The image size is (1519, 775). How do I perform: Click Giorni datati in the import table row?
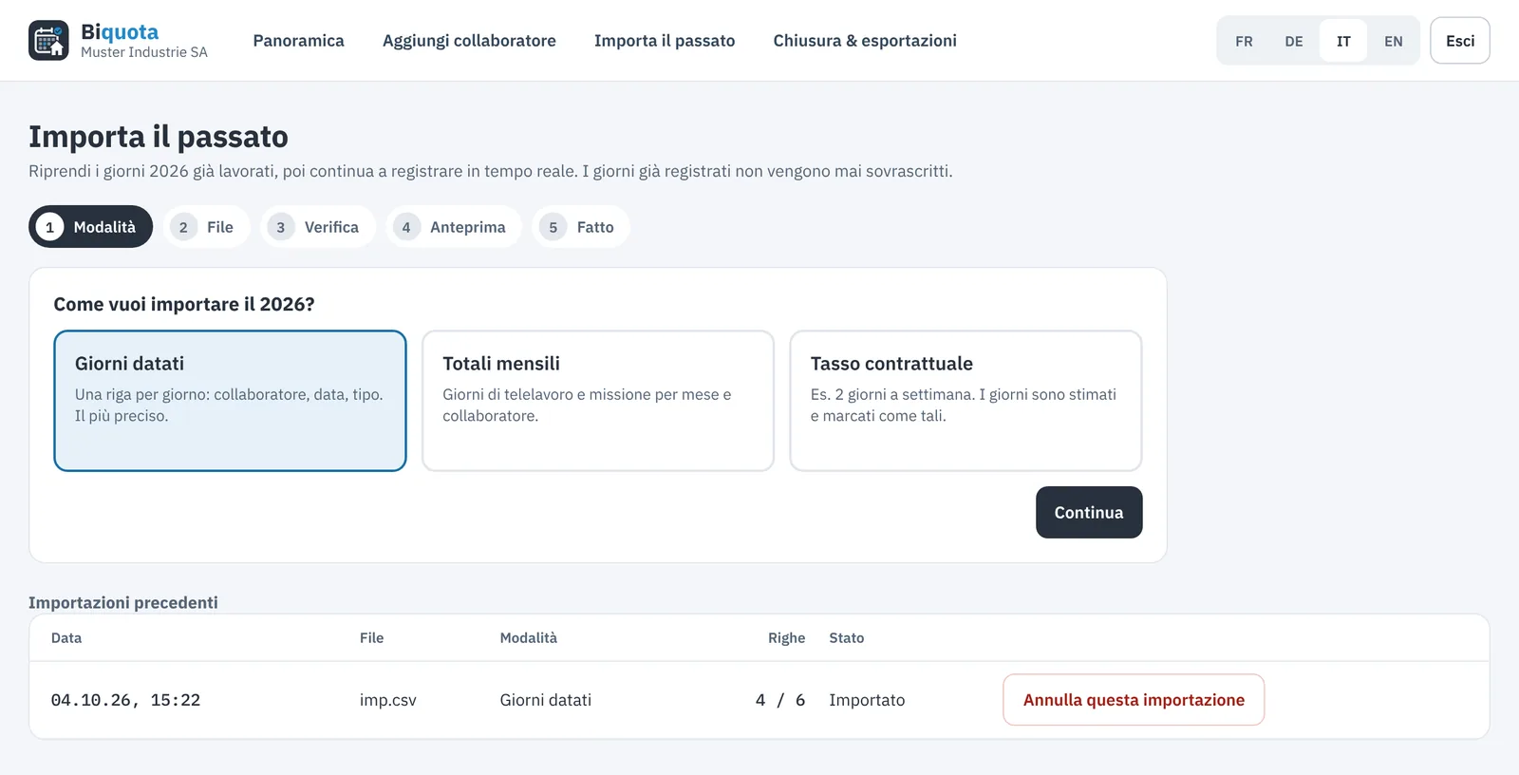point(546,700)
